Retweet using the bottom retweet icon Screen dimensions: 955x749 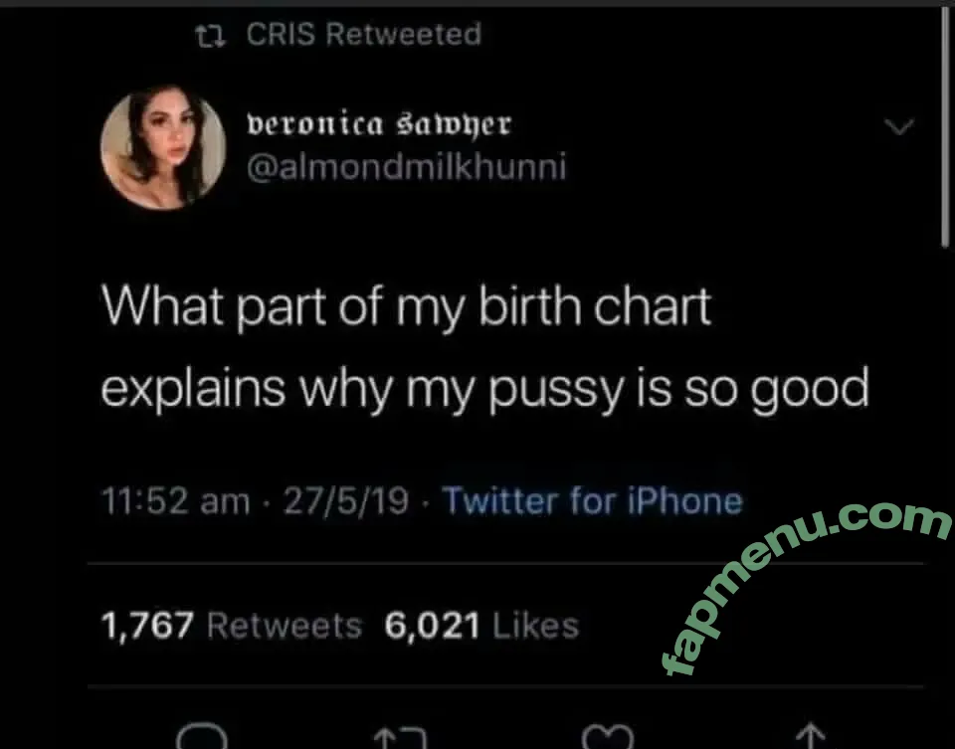coord(398,738)
